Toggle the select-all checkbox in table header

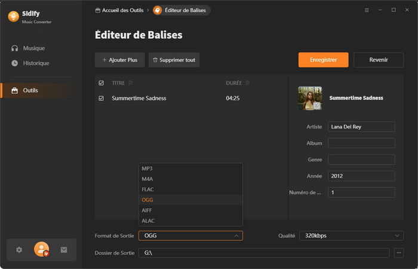(x=101, y=83)
